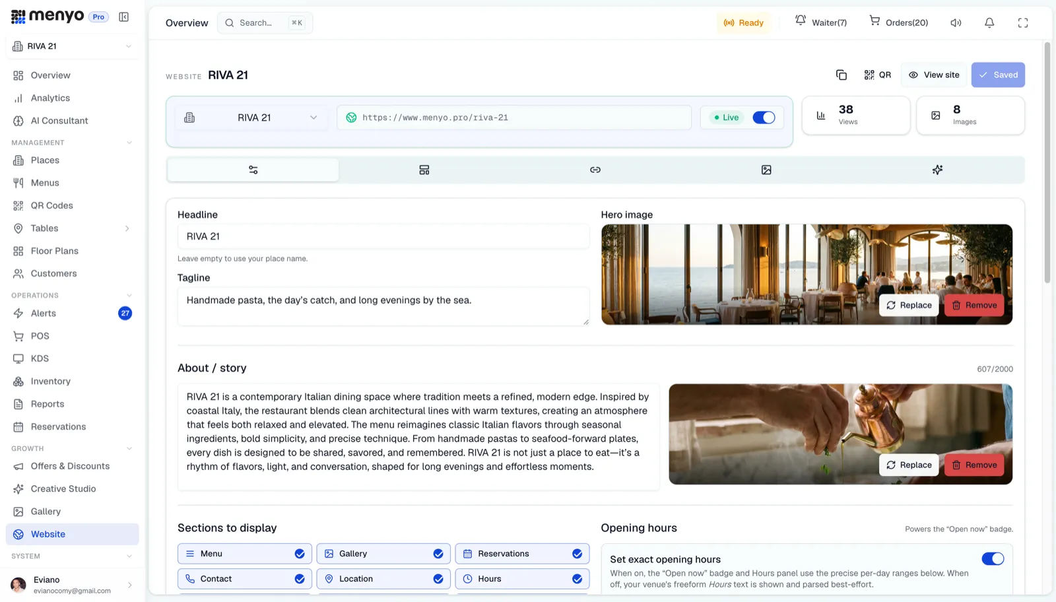Screen dimensions: 1056x602
Task: Open Floor Plans page
Action: click(x=73, y=251)
